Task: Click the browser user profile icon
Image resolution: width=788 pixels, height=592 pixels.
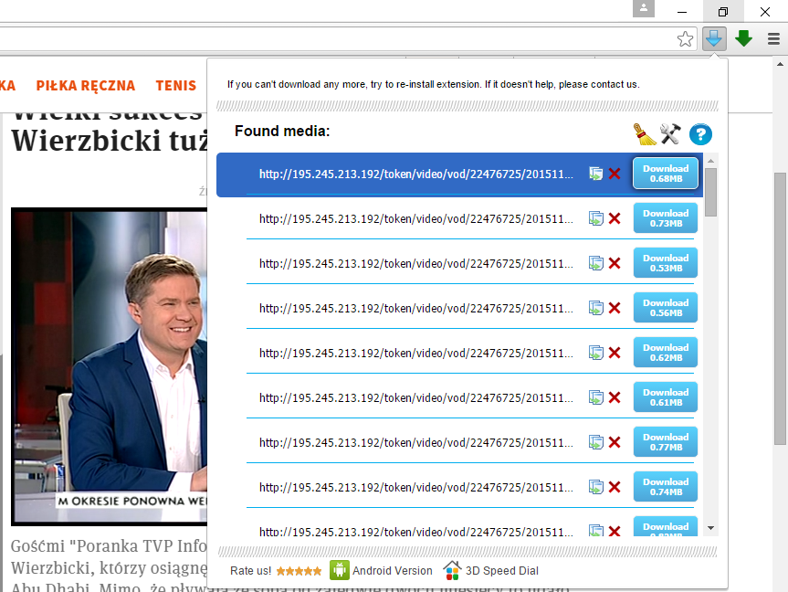Action: (x=643, y=8)
